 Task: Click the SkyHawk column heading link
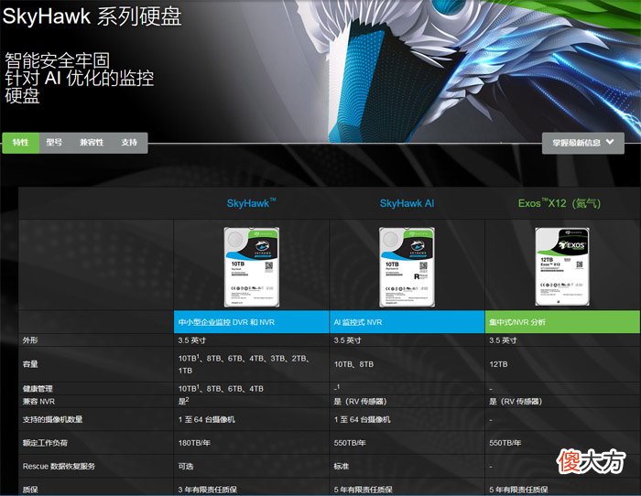252,203
